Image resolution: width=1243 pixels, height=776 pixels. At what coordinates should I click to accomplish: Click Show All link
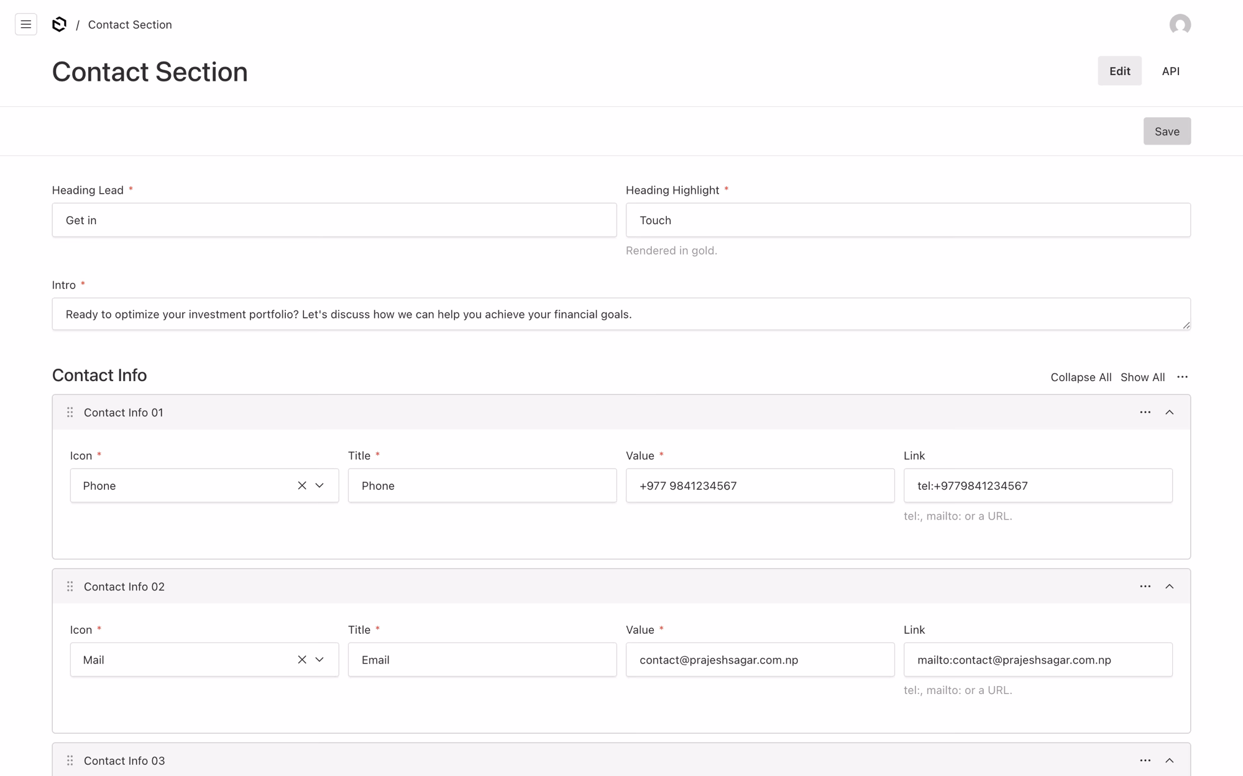click(x=1142, y=377)
